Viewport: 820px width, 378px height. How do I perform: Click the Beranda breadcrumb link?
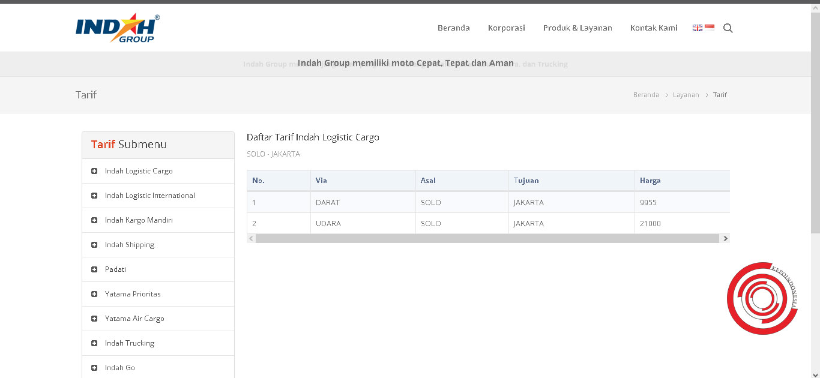click(646, 95)
